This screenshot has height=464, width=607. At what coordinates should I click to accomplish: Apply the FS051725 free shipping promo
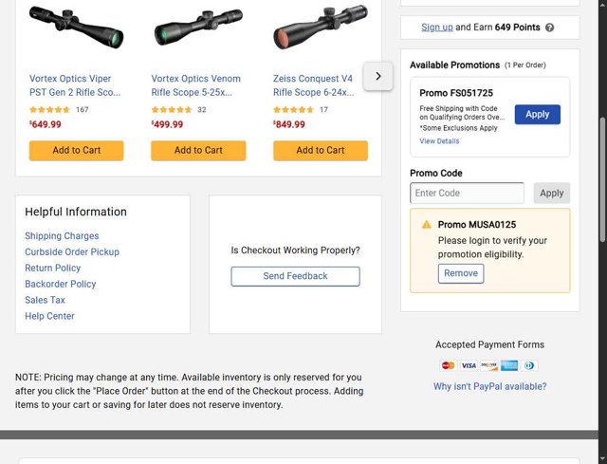(x=537, y=114)
